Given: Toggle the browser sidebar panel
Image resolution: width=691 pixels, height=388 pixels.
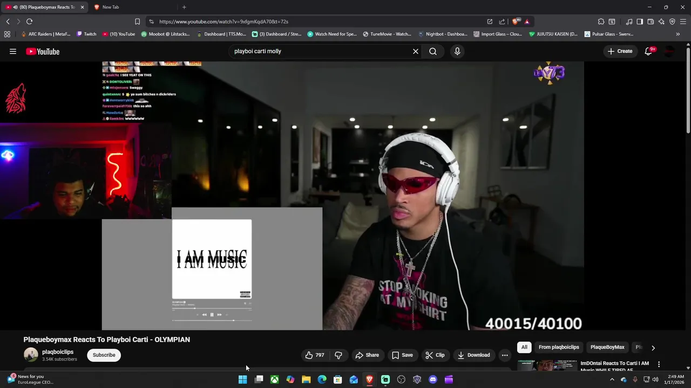Looking at the screenshot, I should (640, 22).
